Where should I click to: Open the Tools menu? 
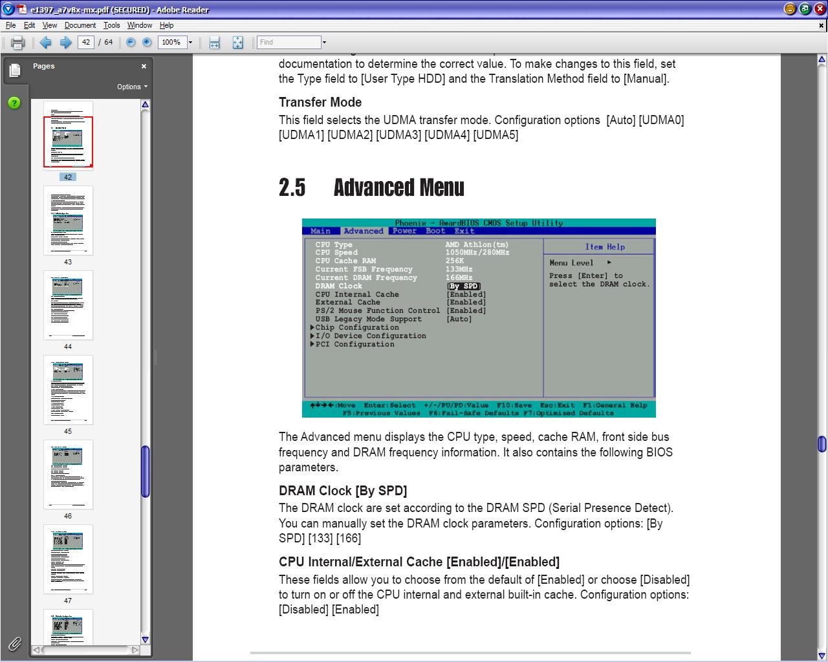(x=112, y=25)
